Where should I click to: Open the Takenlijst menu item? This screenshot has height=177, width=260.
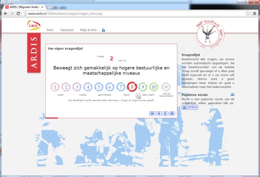(x=67, y=30)
